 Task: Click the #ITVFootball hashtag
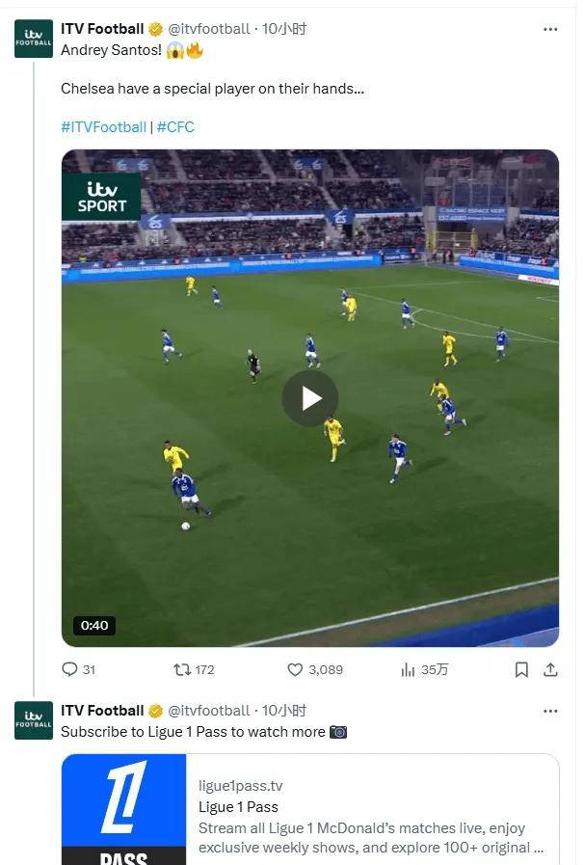103,127
